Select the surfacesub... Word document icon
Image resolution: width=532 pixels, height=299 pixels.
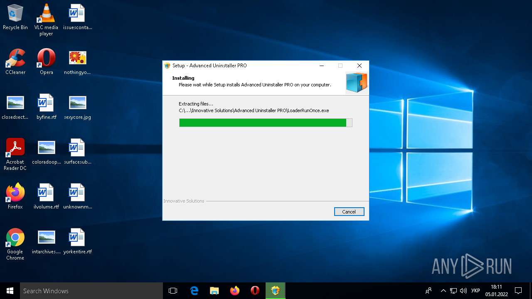coord(77,152)
